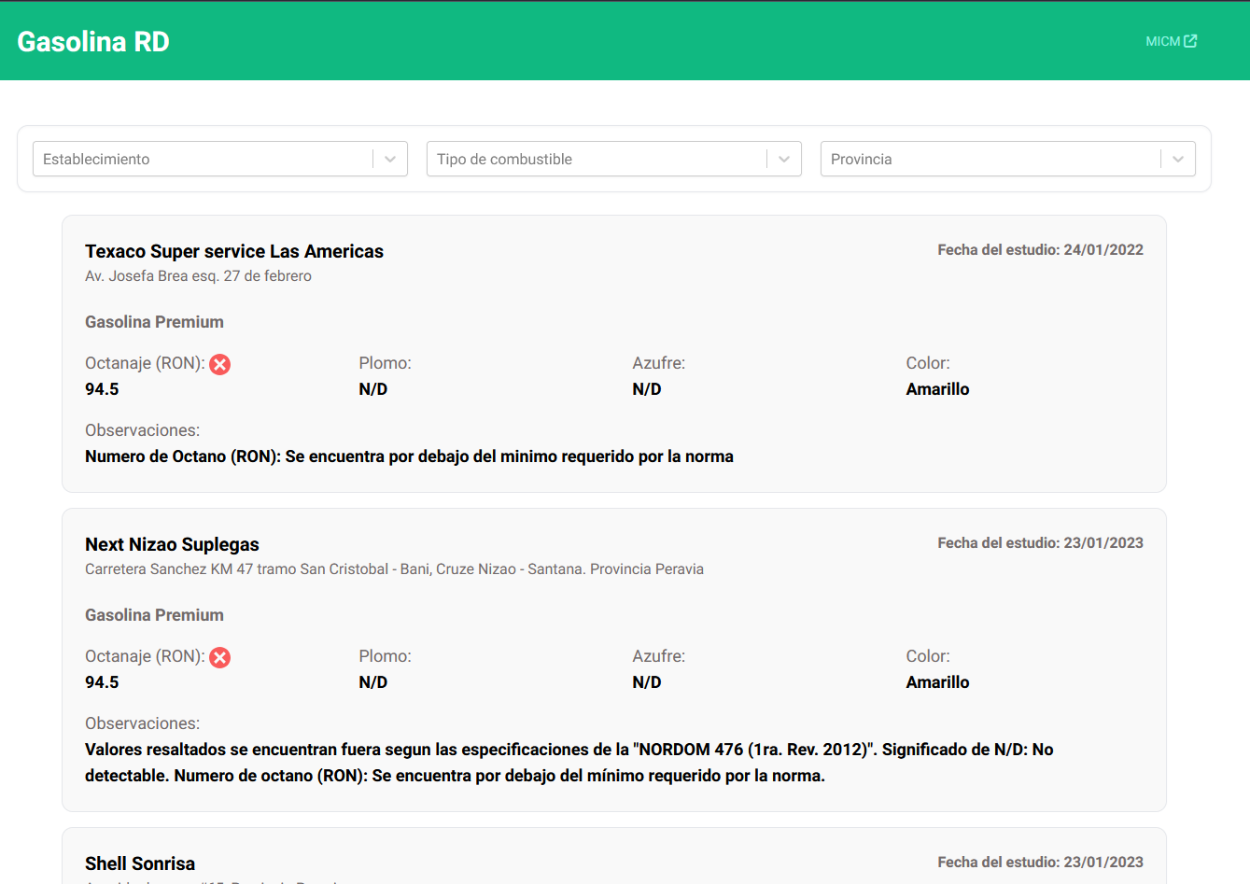
Task: Click the external-link icon beside MICM
Action: [1190, 41]
